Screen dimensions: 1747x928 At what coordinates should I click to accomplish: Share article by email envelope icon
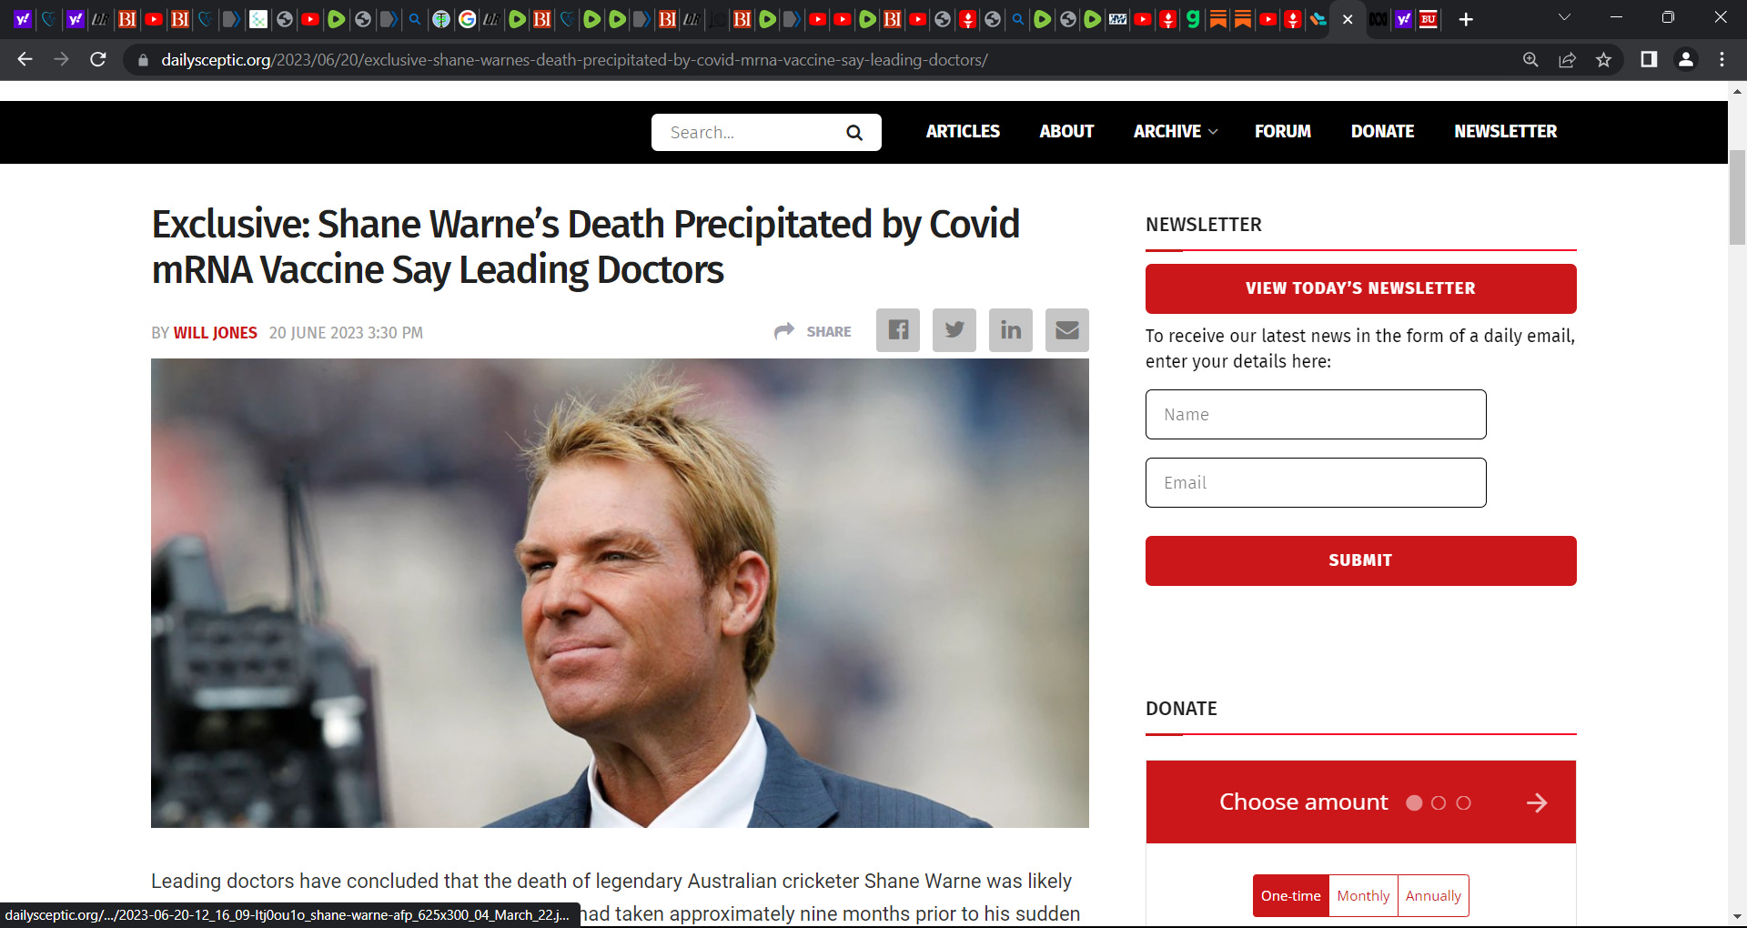click(1066, 330)
